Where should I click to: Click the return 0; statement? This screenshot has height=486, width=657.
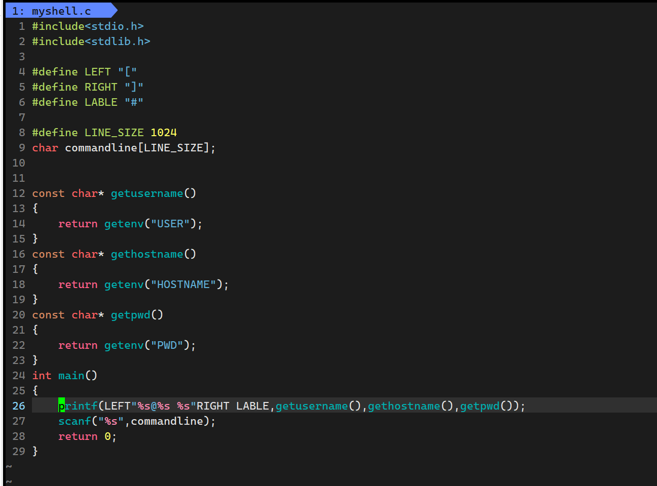88,436
